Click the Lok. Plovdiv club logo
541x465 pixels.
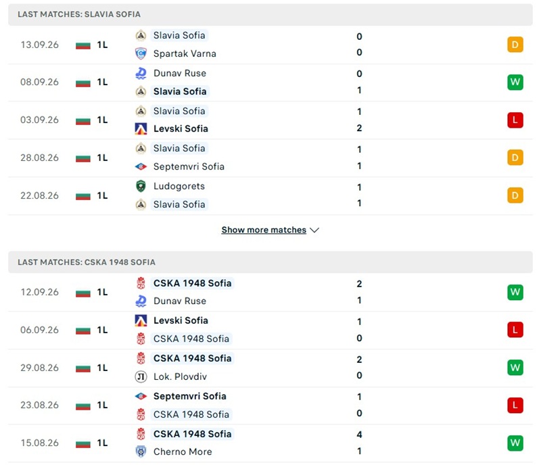pyautogui.click(x=141, y=376)
